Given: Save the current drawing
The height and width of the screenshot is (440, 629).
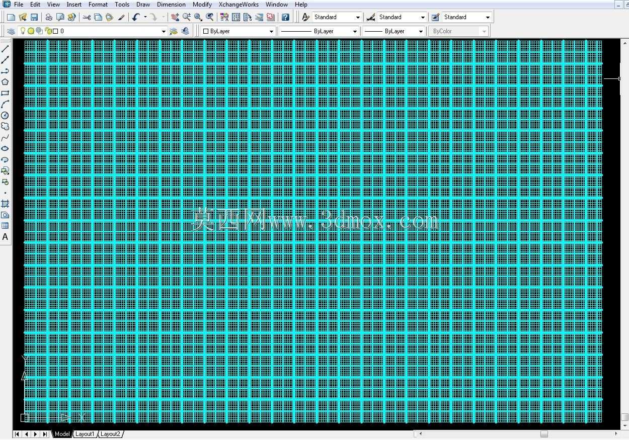Looking at the screenshot, I should tap(34, 17).
